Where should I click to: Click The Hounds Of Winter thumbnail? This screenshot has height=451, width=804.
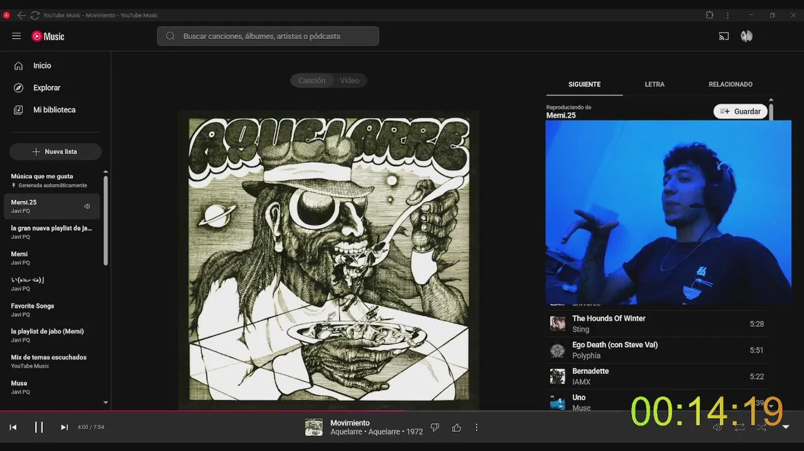[x=557, y=323]
